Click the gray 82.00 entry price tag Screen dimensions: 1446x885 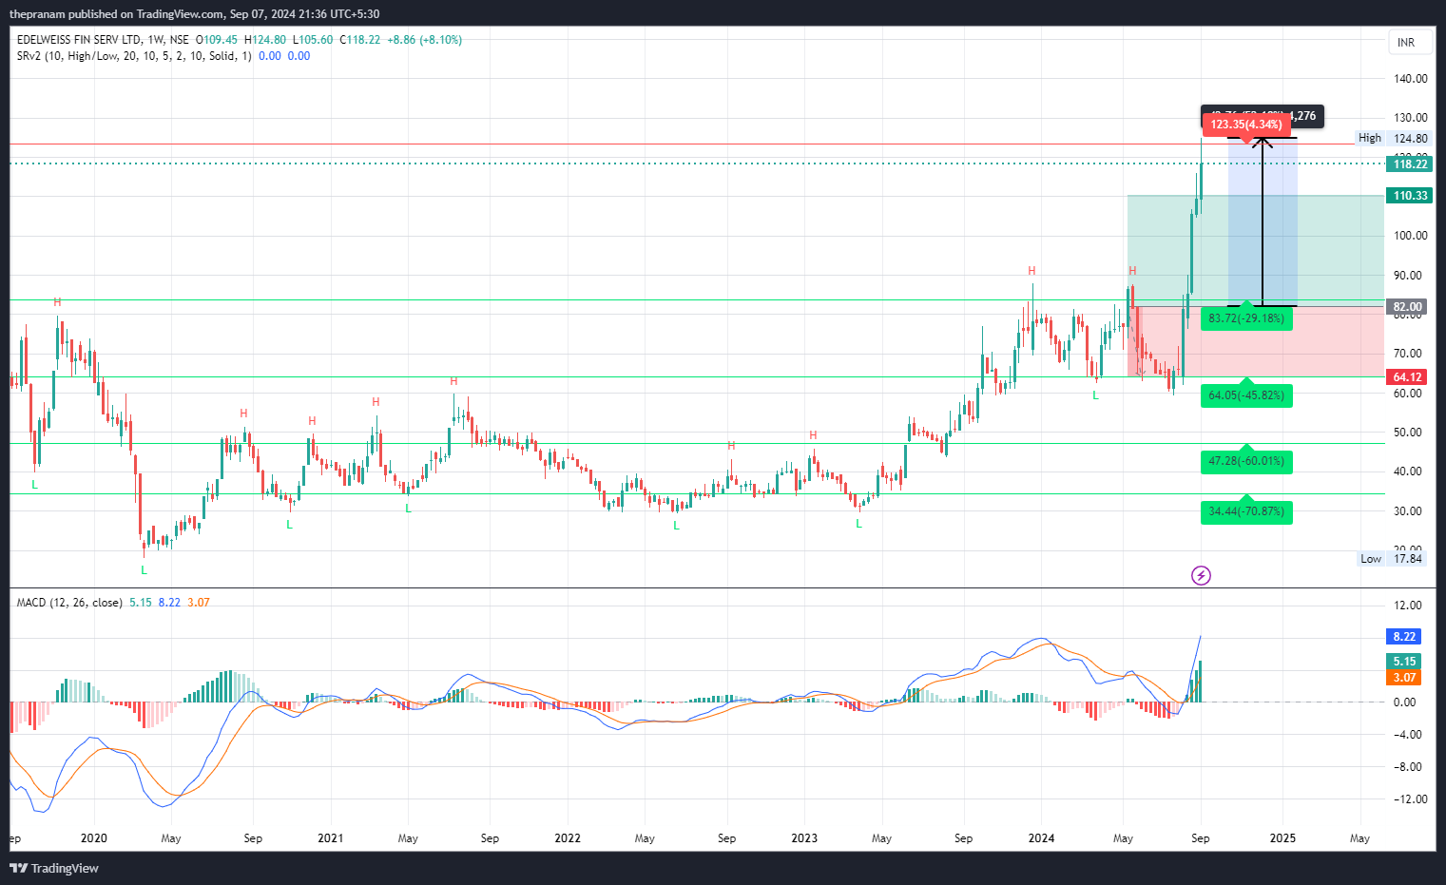(x=1408, y=307)
